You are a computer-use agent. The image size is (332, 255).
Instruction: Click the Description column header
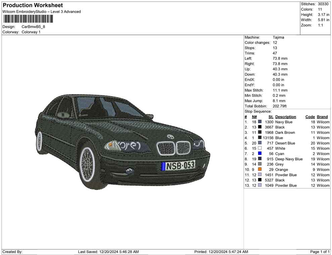click(x=285, y=116)
